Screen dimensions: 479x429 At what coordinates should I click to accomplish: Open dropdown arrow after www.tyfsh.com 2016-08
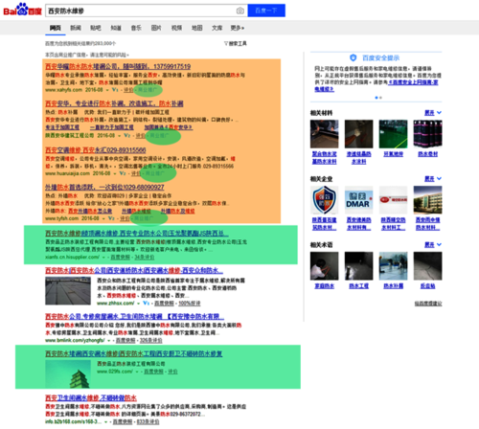click(x=103, y=218)
